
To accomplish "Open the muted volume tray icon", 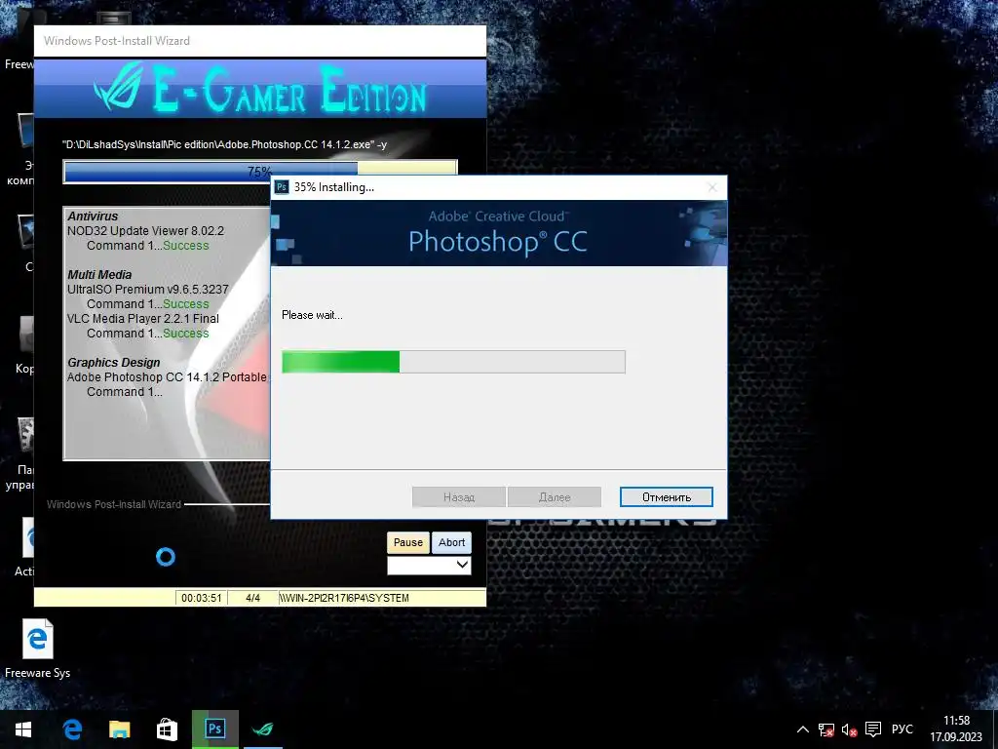I will [x=849, y=729].
